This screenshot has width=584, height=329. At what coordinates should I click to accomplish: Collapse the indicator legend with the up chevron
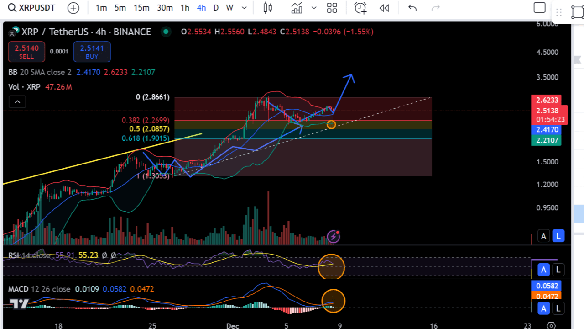pos(17,101)
